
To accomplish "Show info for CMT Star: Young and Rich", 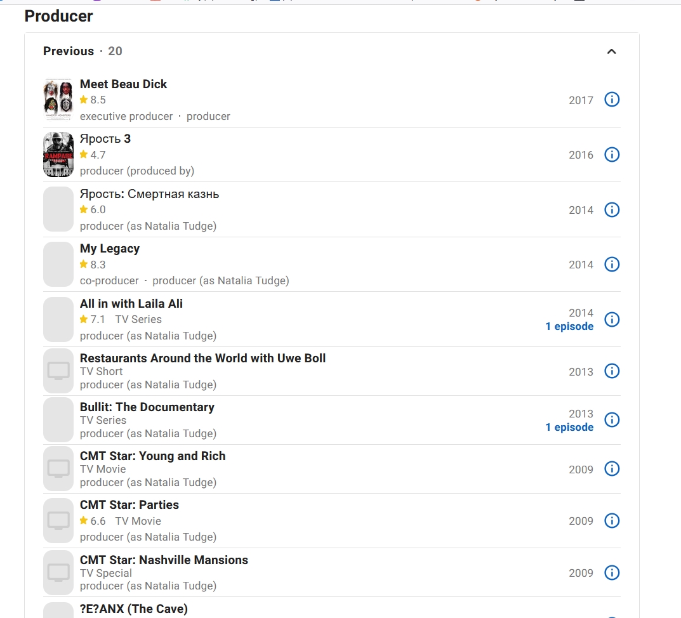I will [x=612, y=469].
